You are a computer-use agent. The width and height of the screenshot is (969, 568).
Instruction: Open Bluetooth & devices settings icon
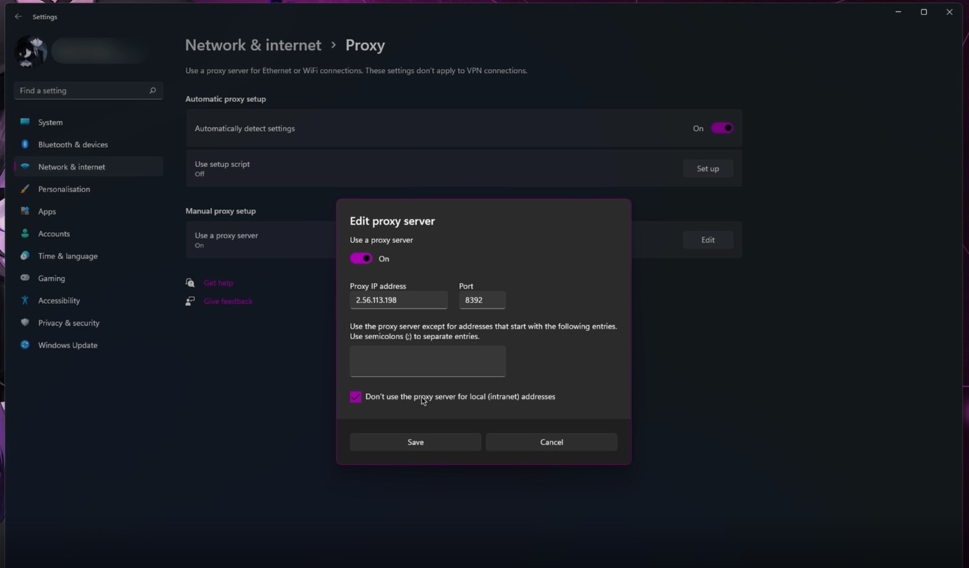pos(25,144)
